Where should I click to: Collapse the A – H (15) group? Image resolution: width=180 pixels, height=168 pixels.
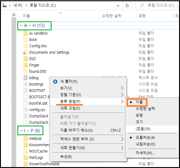pyautogui.click(x=21, y=25)
